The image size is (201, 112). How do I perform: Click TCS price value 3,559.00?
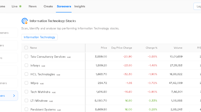[x=101, y=57]
